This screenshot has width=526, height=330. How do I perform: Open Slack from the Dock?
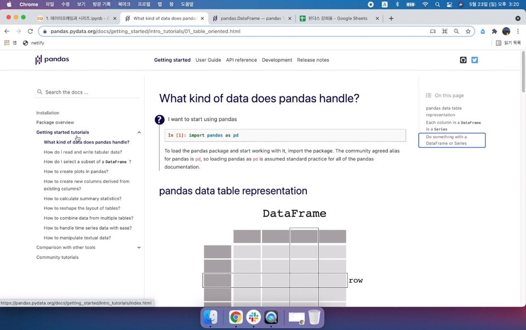coord(253,317)
